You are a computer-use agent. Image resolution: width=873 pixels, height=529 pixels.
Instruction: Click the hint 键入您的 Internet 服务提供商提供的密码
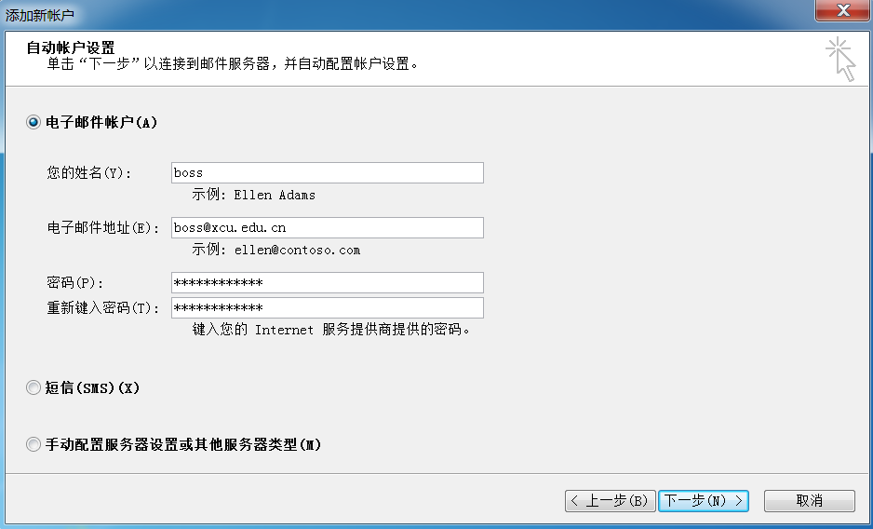pyautogui.click(x=332, y=330)
